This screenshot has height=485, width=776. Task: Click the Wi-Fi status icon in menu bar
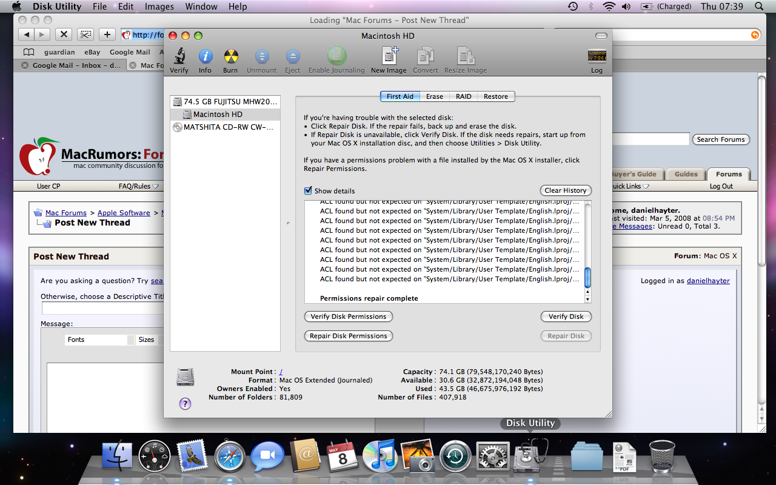click(x=609, y=6)
